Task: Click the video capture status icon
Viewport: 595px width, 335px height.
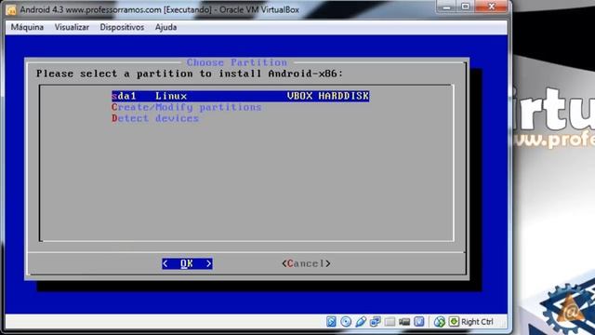Action: coord(404,322)
